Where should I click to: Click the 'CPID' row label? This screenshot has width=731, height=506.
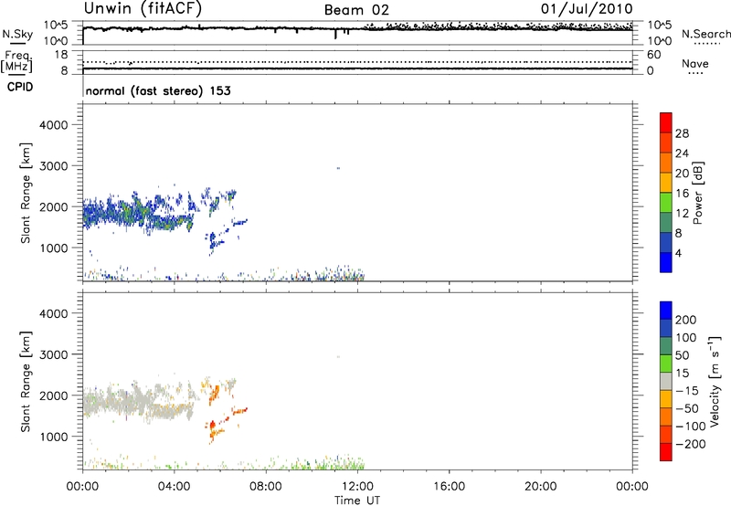pos(20,87)
